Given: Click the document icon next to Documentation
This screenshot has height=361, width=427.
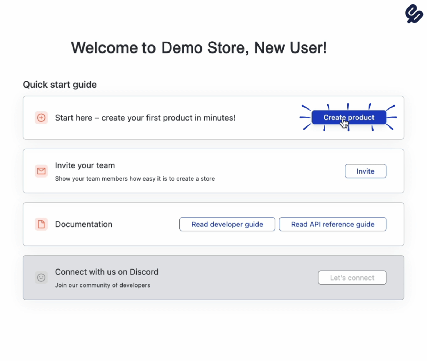Looking at the screenshot, I should (x=41, y=224).
